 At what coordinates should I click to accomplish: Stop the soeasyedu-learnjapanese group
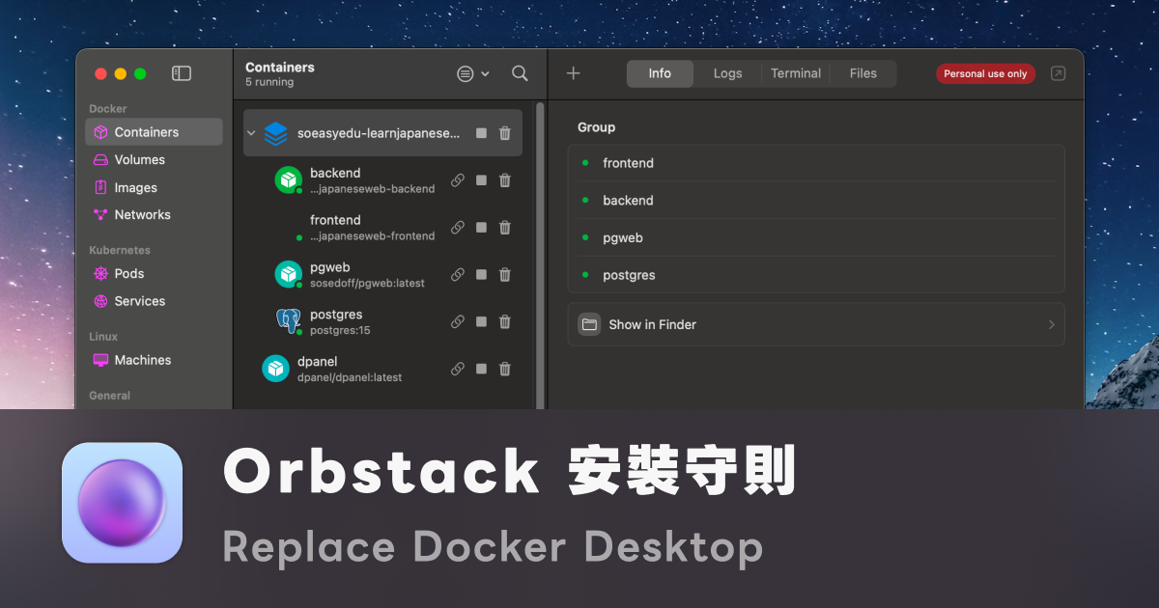point(481,133)
